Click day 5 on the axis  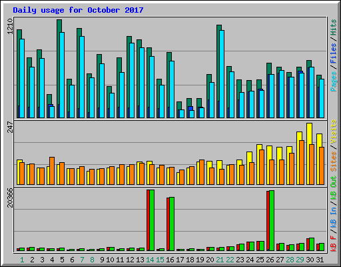click(x=62, y=260)
